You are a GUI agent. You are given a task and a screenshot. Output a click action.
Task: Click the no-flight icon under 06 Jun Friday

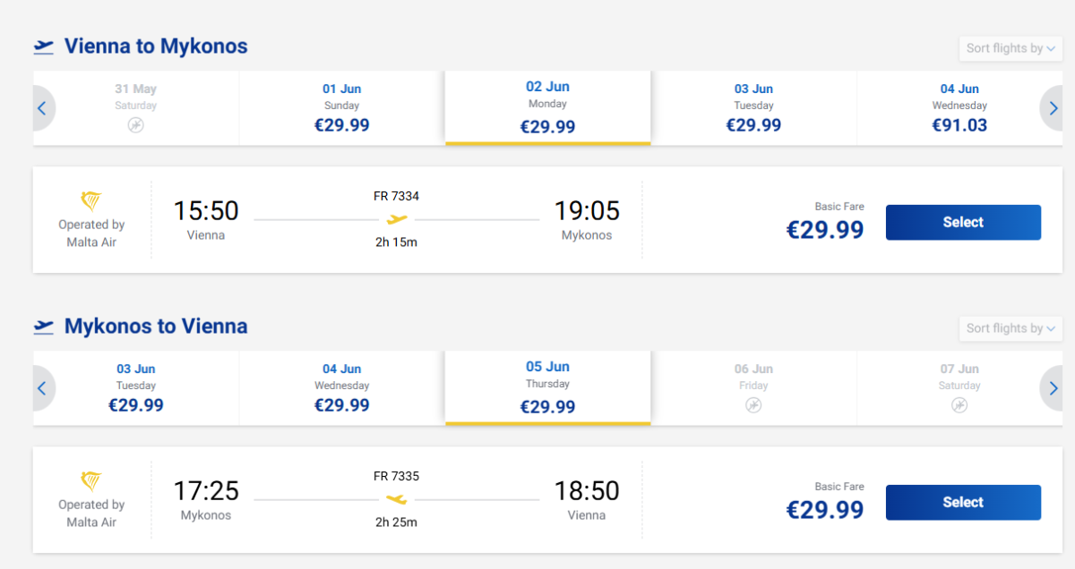coord(753,406)
